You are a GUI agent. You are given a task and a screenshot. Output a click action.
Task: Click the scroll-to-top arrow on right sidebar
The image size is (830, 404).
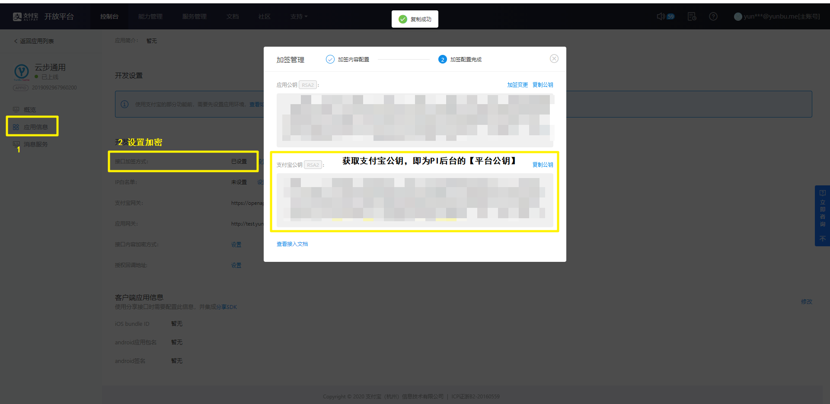(822, 239)
